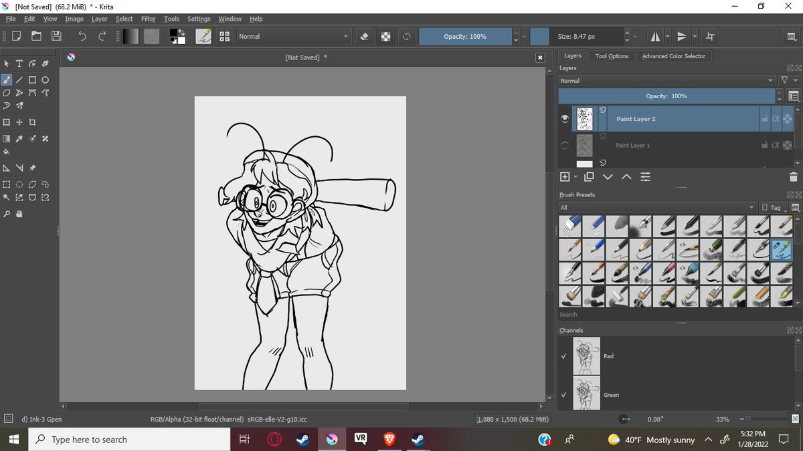Open Layers panel blending mode dropdown
The width and height of the screenshot is (803, 451).
tap(666, 81)
